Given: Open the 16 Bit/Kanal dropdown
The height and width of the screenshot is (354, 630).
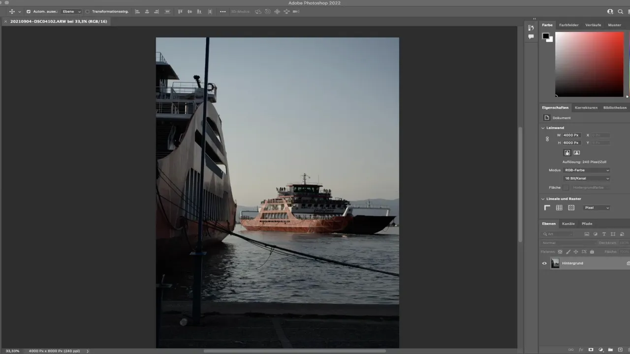Looking at the screenshot, I should pyautogui.click(x=586, y=178).
